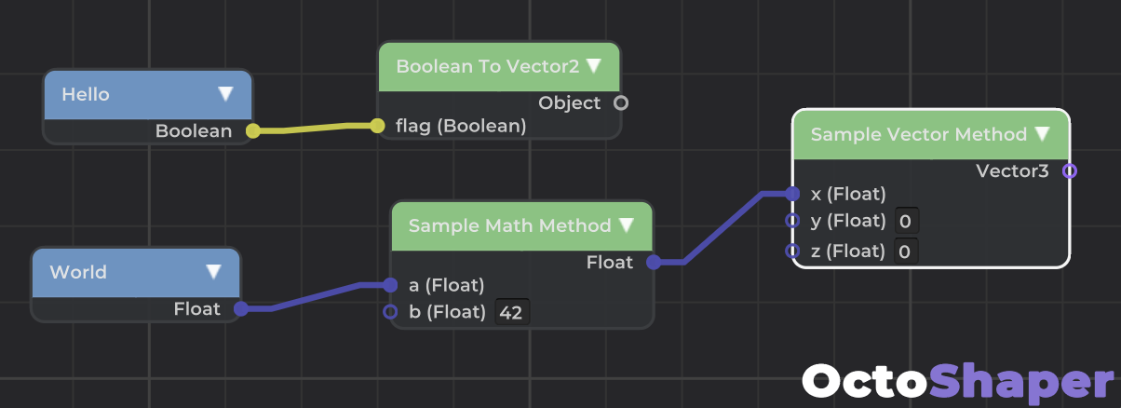Click the z (Float) input port
This screenshot has width=1121, height=408.
(x=792, y=251)
